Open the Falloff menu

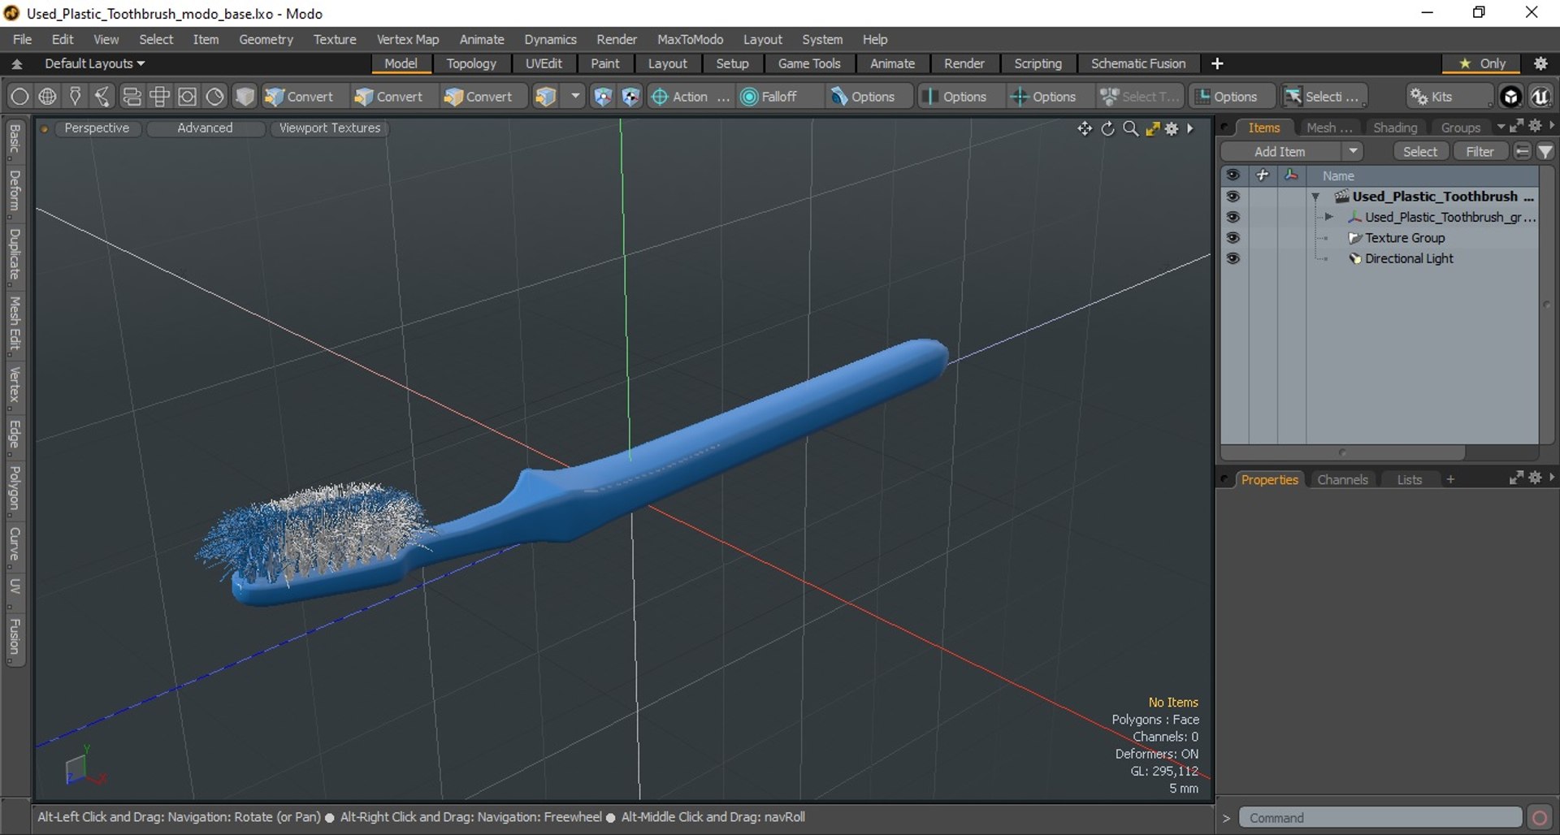[770, 97]
